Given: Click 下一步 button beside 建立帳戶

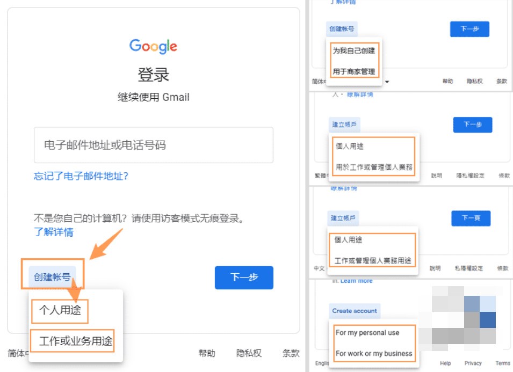Looking at the screenshot, I should [472, 125].
